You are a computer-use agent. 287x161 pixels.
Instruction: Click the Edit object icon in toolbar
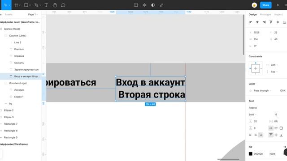136,5
